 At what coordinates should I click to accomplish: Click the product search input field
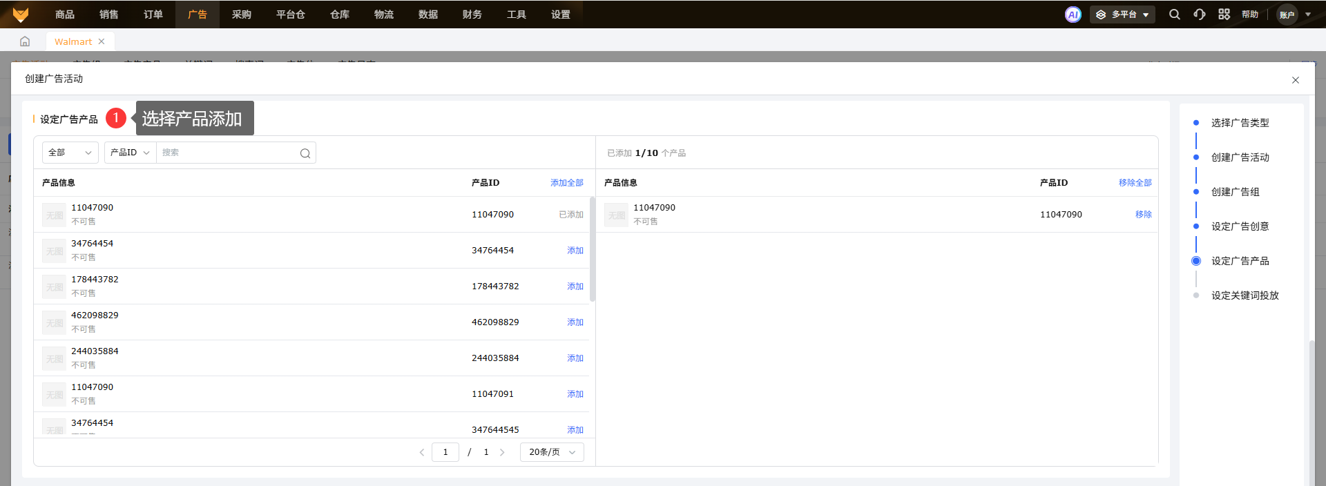228,153
